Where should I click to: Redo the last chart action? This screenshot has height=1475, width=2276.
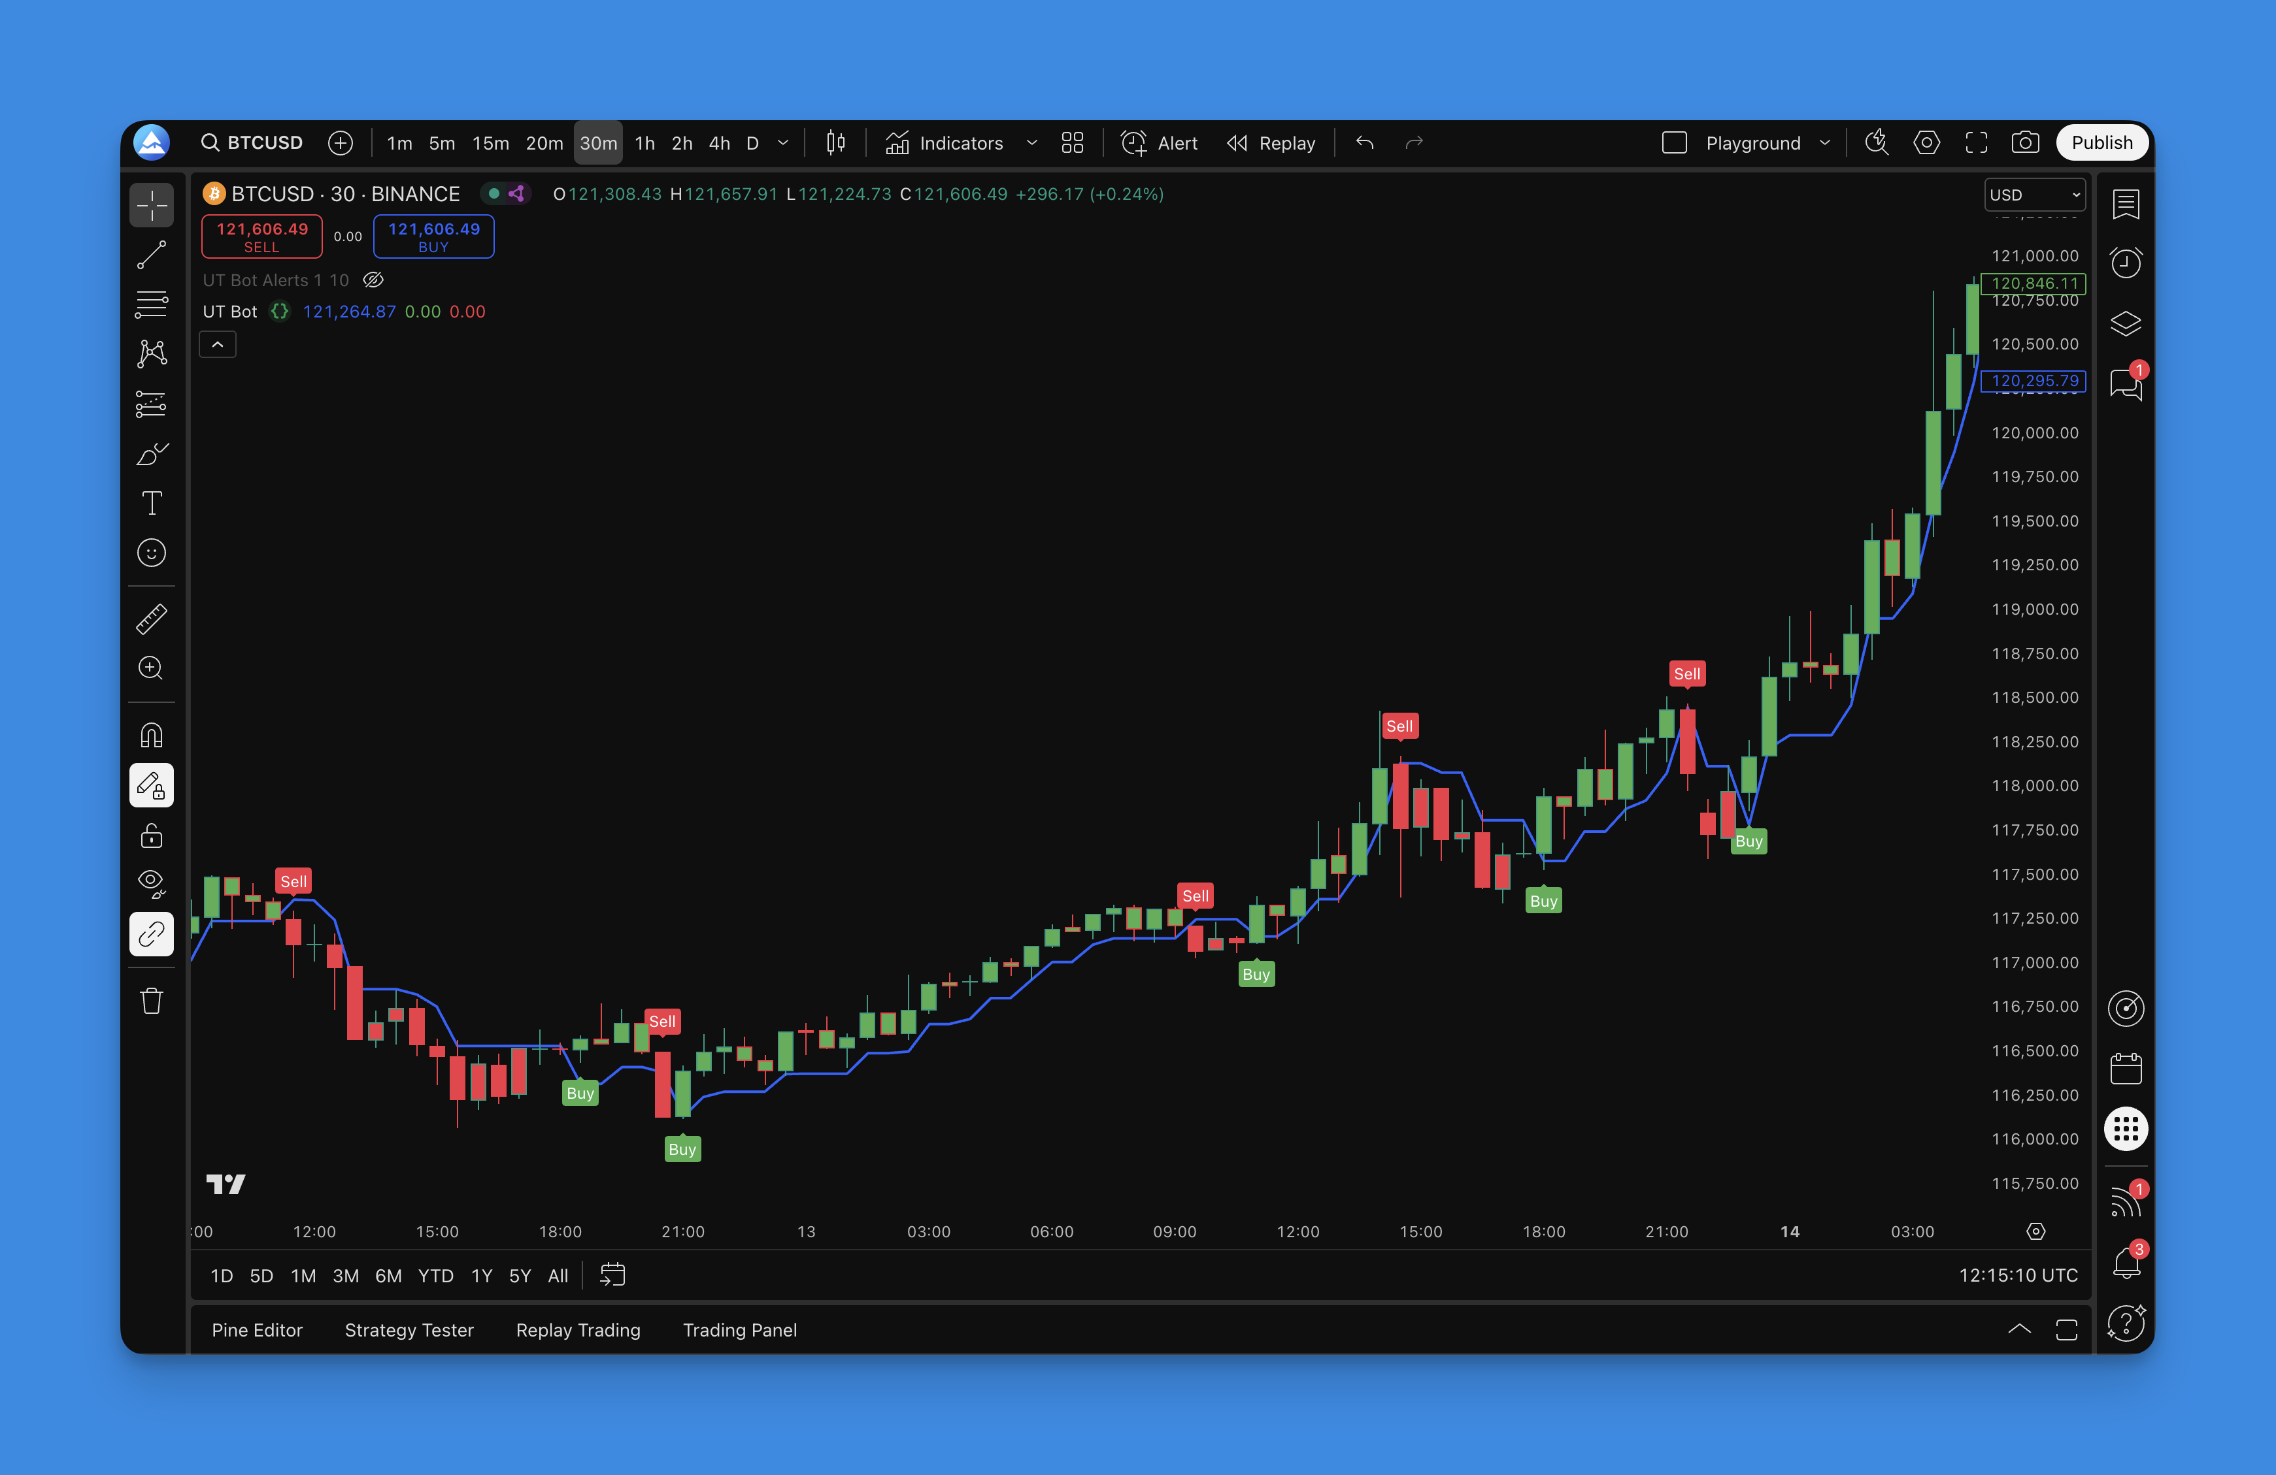click(x=1414, y=142)
